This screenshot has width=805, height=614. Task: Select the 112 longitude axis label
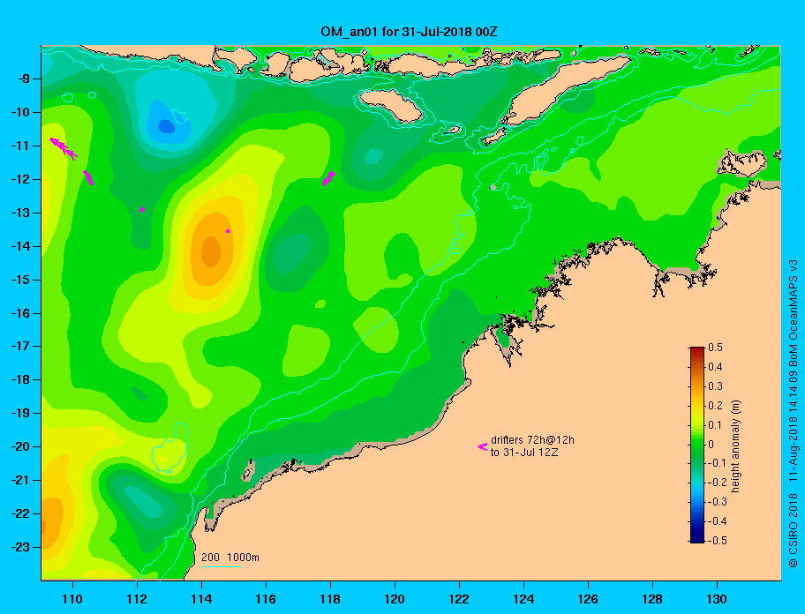click(x=137, y=599)
